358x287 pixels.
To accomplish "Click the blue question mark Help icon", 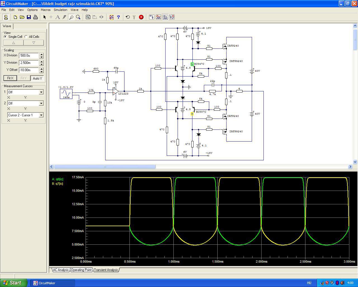I will click(x=118, y=17).
